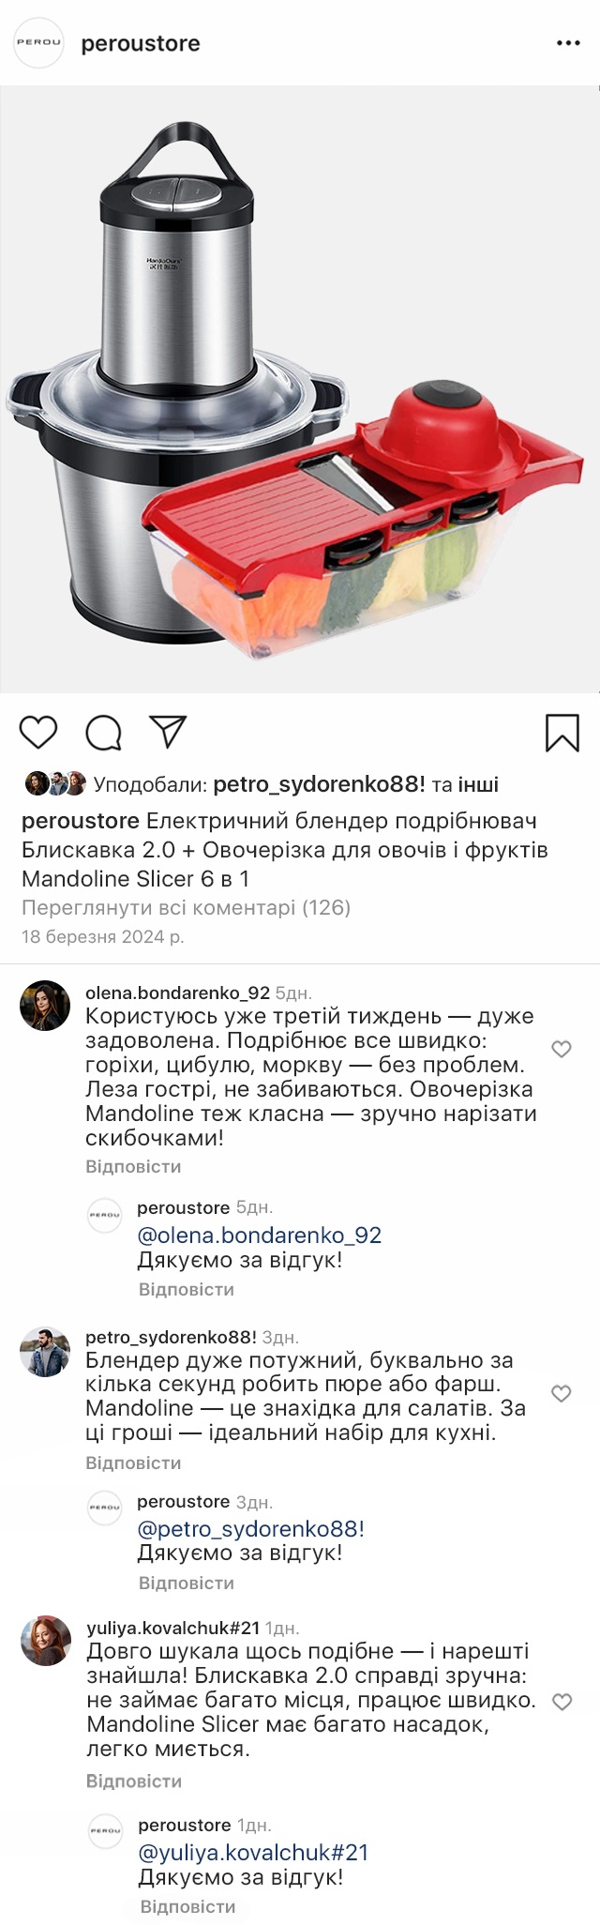
Task: Open the @yuliya.kovalchuk#21 mention link
Action: coord(253,1852)
